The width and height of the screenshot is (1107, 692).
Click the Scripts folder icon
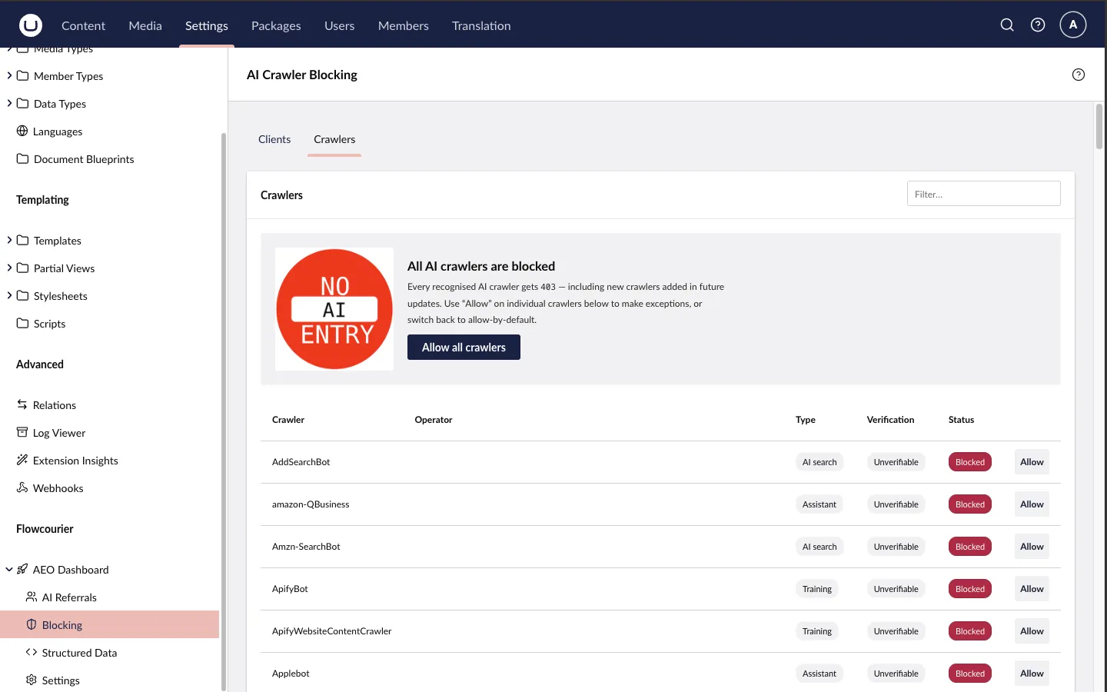point(23,323)
